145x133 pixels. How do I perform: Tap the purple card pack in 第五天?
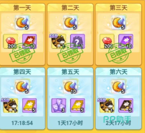tap(59, 106)
